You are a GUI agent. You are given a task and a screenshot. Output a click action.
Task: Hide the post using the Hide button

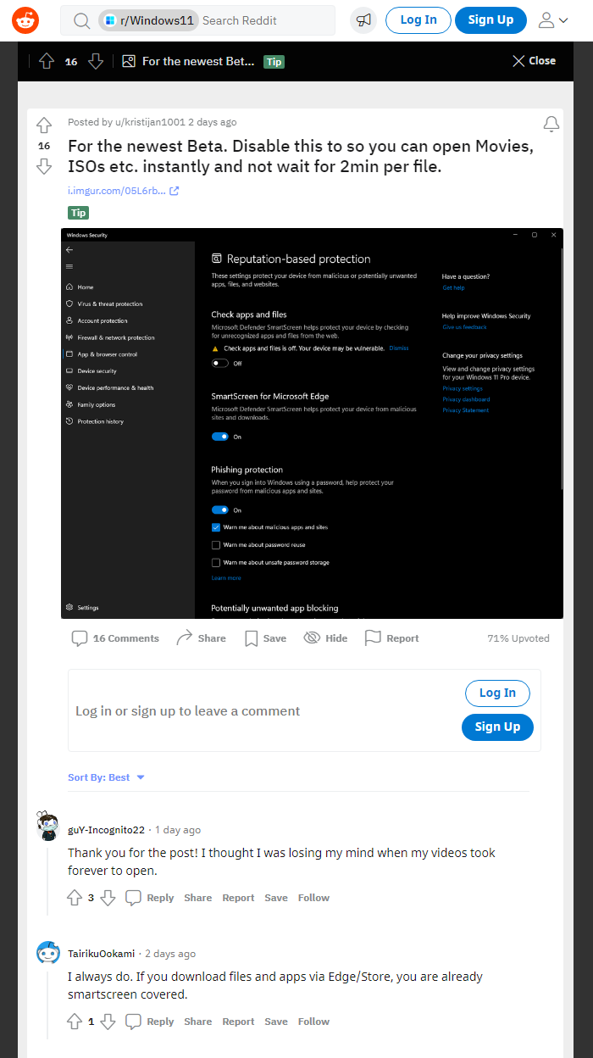[x=325, y=638]
